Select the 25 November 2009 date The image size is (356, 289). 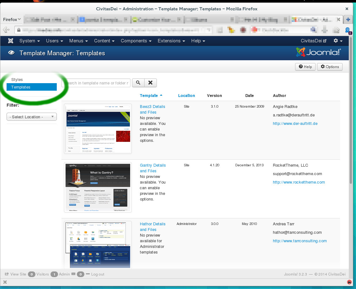(250, 106)
